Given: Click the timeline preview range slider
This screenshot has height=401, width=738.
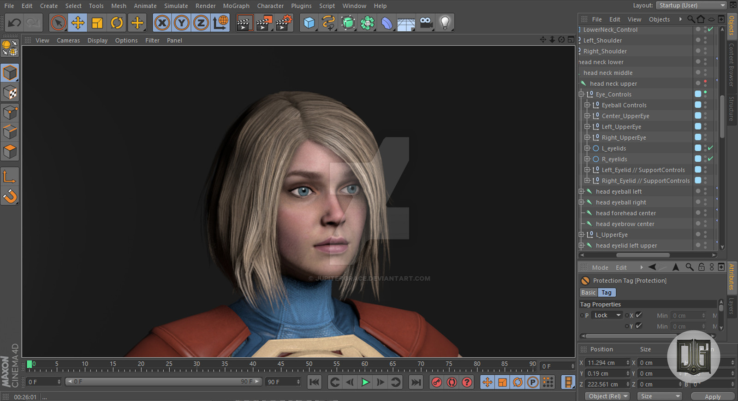Looking at the screenshot, I should point(163,382).
